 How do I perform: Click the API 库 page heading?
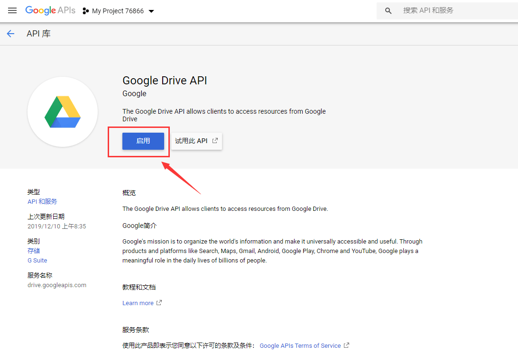(38, 34)
